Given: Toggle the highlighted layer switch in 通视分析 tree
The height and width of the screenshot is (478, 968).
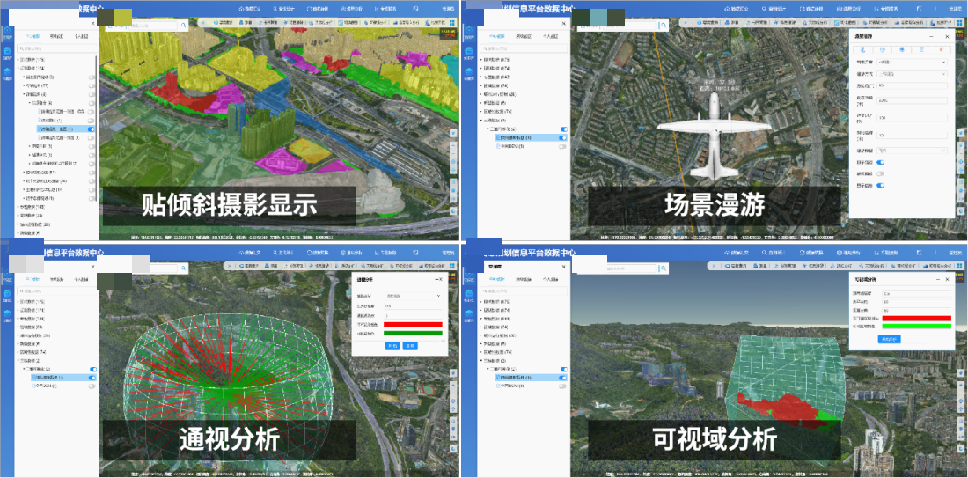Looking at the screenshot, I should click(92, 378).
